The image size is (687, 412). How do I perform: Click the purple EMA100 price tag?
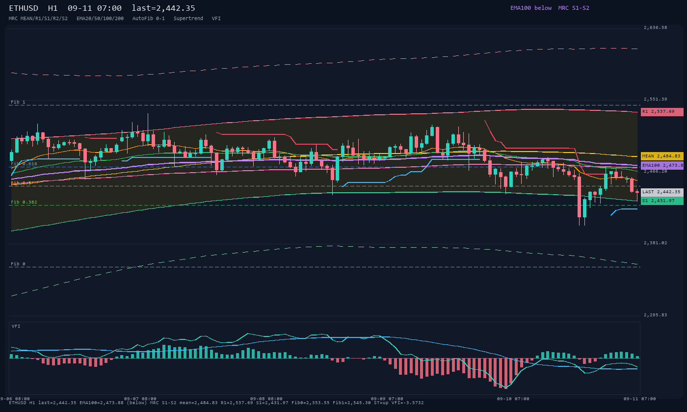[662, 165]
